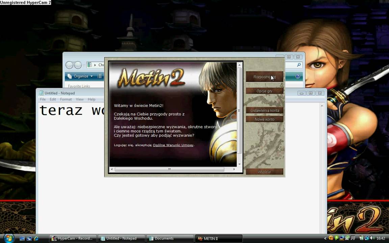Open Explorer Help question mark icon
Image resolution: width=389 pixels, height=243 pixels.
click(298, 76)
